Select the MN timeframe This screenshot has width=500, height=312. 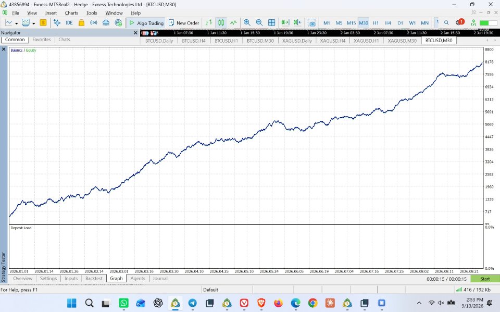(424, 23)
